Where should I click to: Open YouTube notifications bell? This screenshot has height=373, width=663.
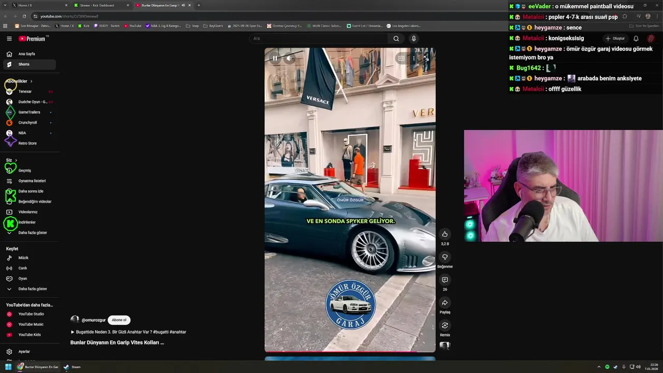pos(636,38)
